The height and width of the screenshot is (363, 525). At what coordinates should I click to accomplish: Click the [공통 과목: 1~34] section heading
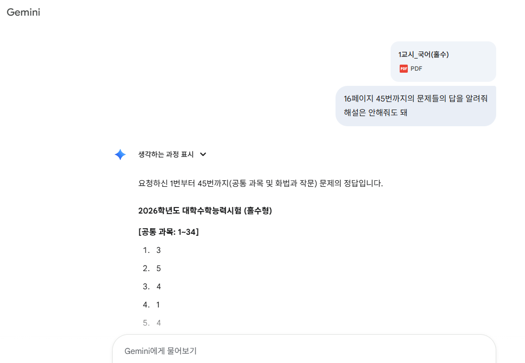168,232
